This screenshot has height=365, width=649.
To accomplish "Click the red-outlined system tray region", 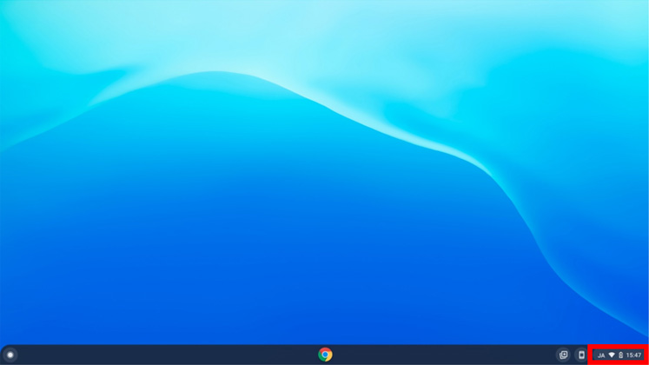I will (x=619, y=355).
